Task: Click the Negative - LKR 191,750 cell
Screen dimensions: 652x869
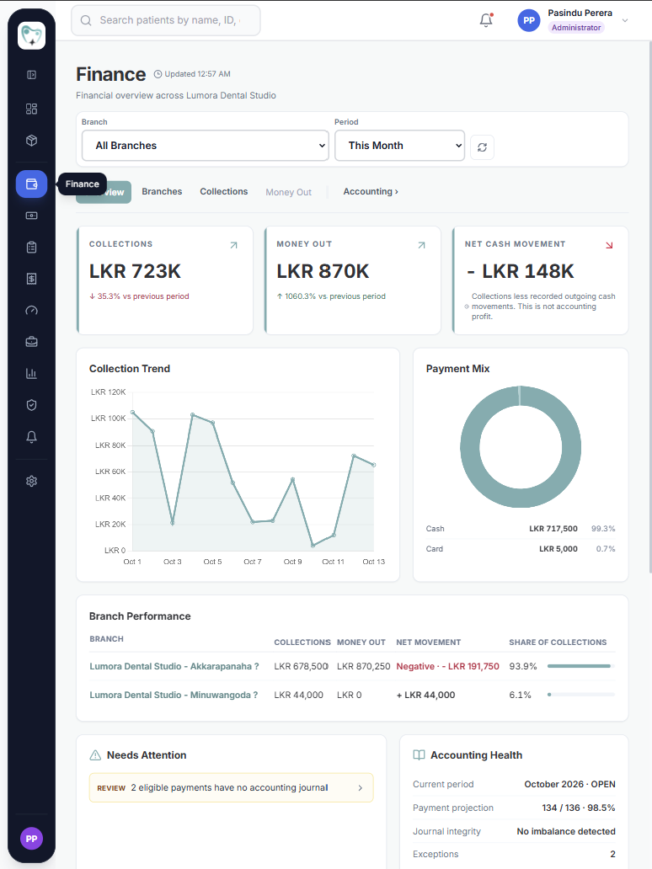Action: click(x=447, y=666)
